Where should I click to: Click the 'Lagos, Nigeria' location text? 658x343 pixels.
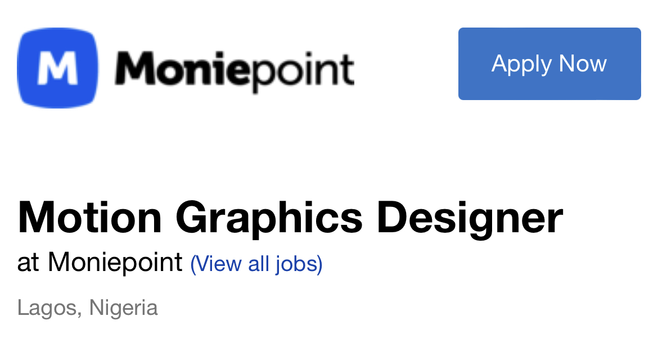pos(88,308)
